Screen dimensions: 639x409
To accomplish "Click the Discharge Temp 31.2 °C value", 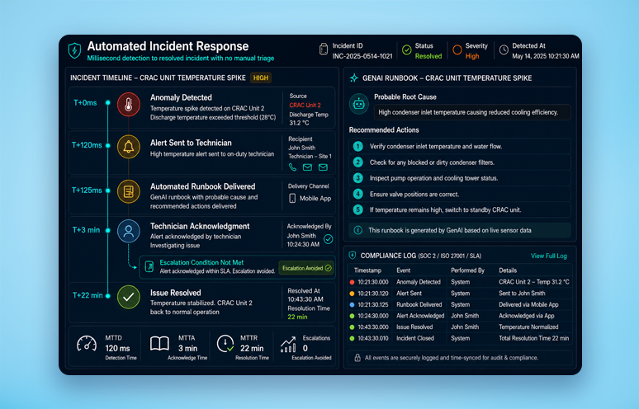I will (299, 123).
